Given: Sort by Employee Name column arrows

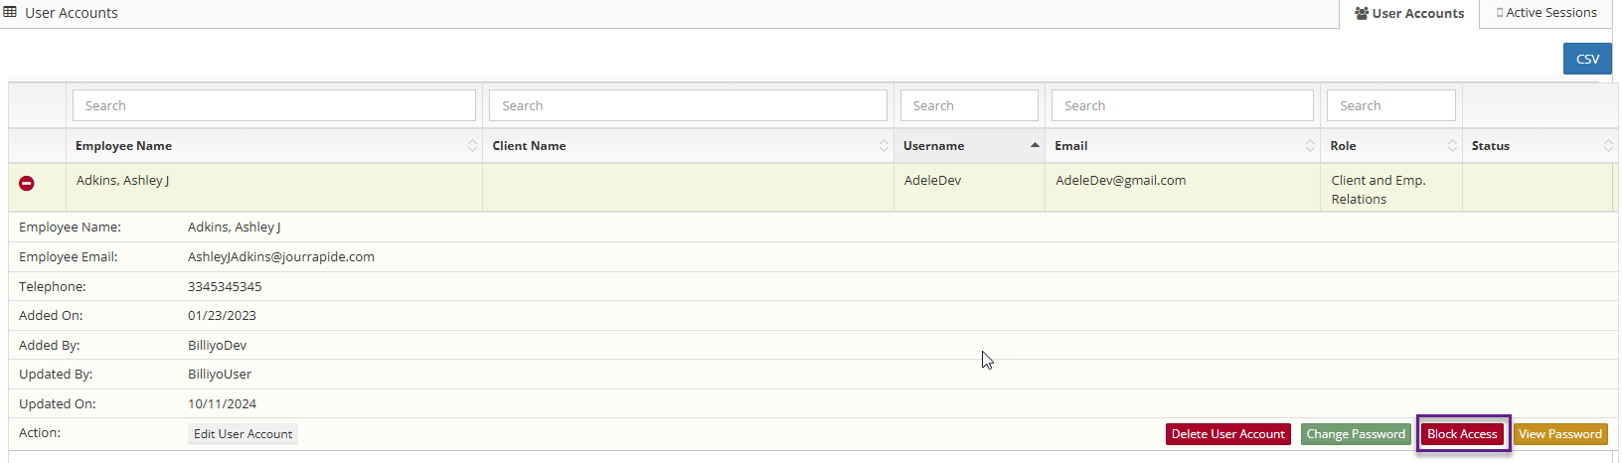Looking at the screenshot, I should tap(472, 146).
